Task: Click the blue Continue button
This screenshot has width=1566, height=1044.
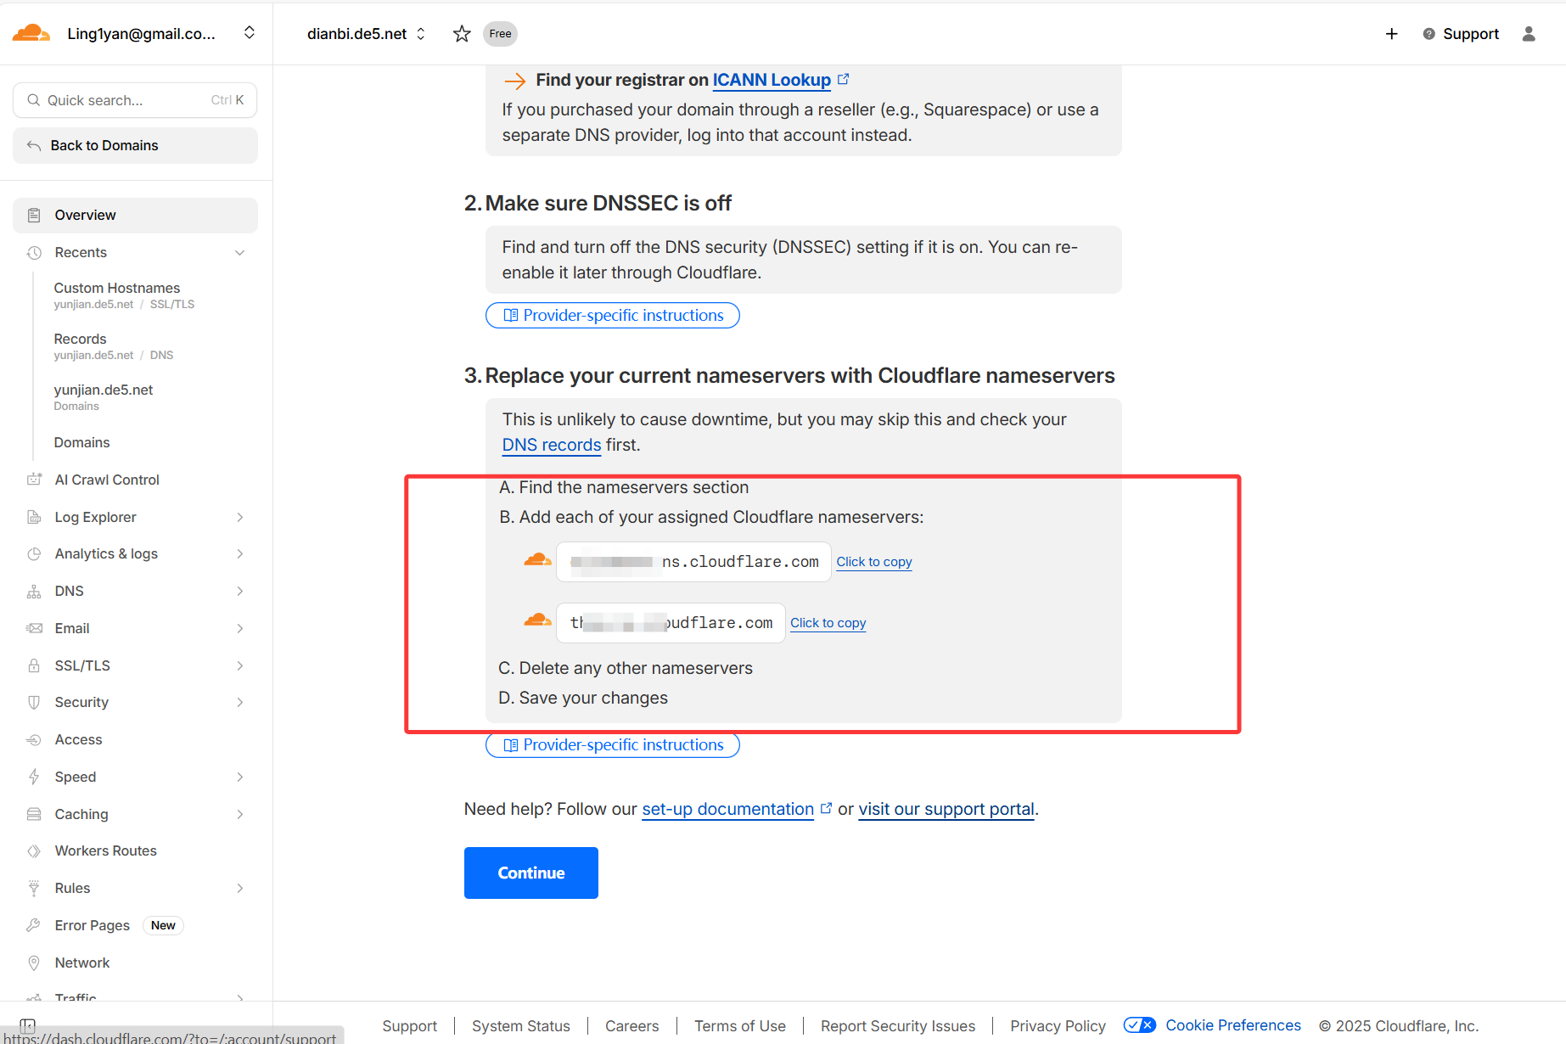Action: click(x=530, y=873)
